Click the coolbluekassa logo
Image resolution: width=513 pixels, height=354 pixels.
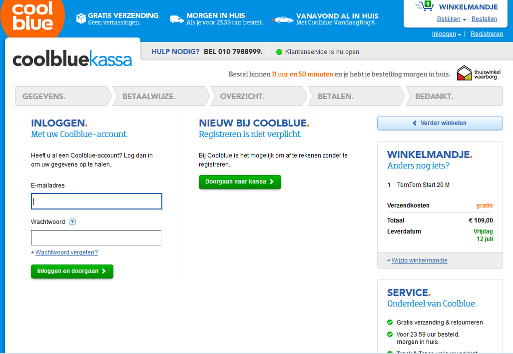pyautogui.click(x=72, y=59)
